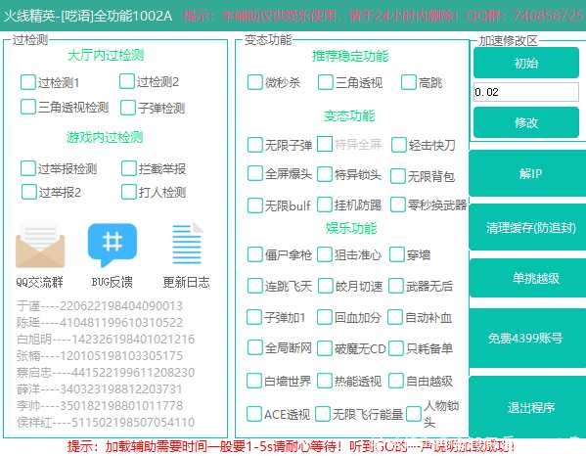Image resolution: width=586 pixels, height=456 pixels.
Task: Click the 解IP button
Action: [527, 173]
